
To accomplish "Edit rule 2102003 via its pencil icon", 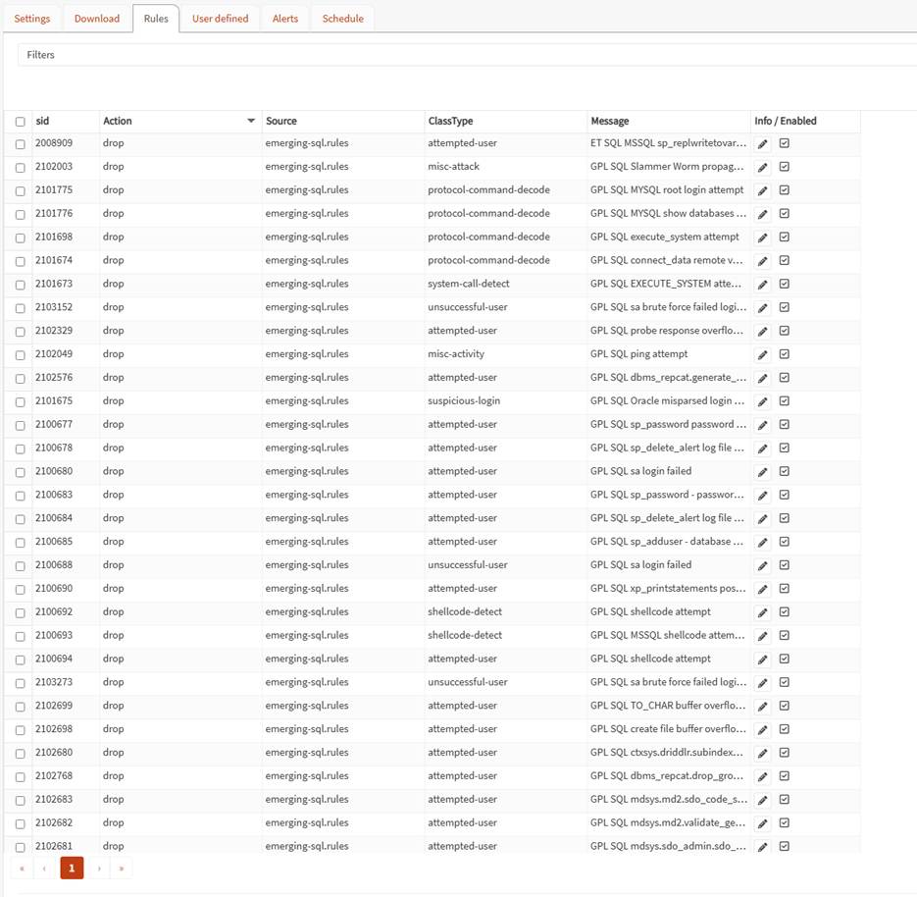I will [x=763, y=167].
